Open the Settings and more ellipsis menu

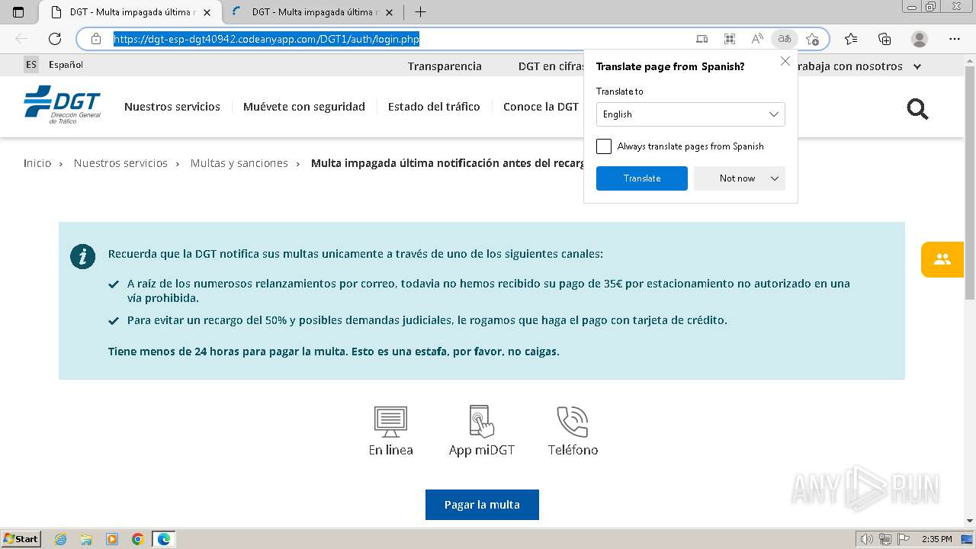click(955, 39)
